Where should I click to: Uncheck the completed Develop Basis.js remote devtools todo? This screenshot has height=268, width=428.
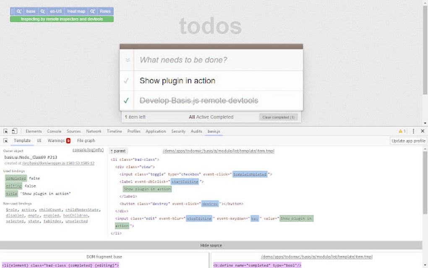(127, 100)
